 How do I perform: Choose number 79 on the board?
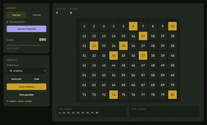[x=163, y=95]
